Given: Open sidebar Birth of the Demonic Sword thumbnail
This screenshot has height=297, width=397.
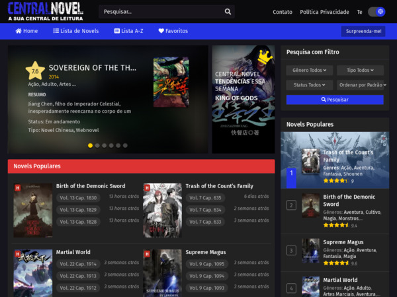Looking at the screenshot, I should point(310,205).
